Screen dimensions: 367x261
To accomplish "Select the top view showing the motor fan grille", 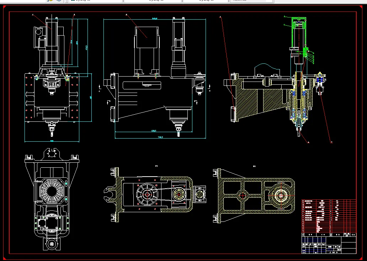I will (52, 199).
